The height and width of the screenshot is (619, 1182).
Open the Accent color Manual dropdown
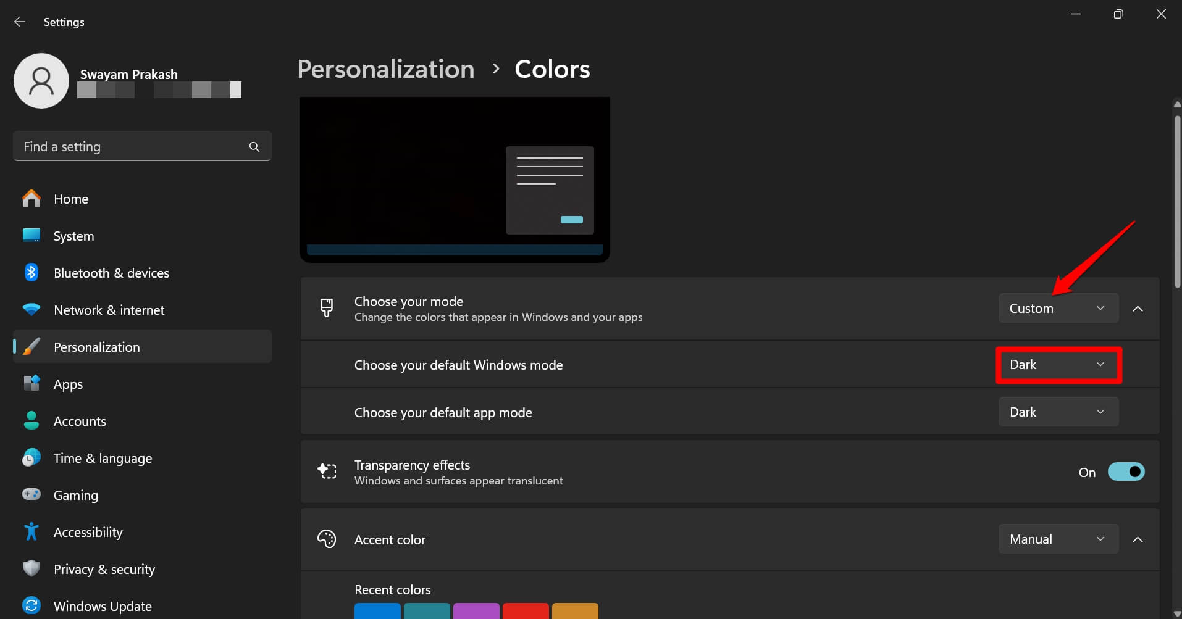click(1058, 539)
